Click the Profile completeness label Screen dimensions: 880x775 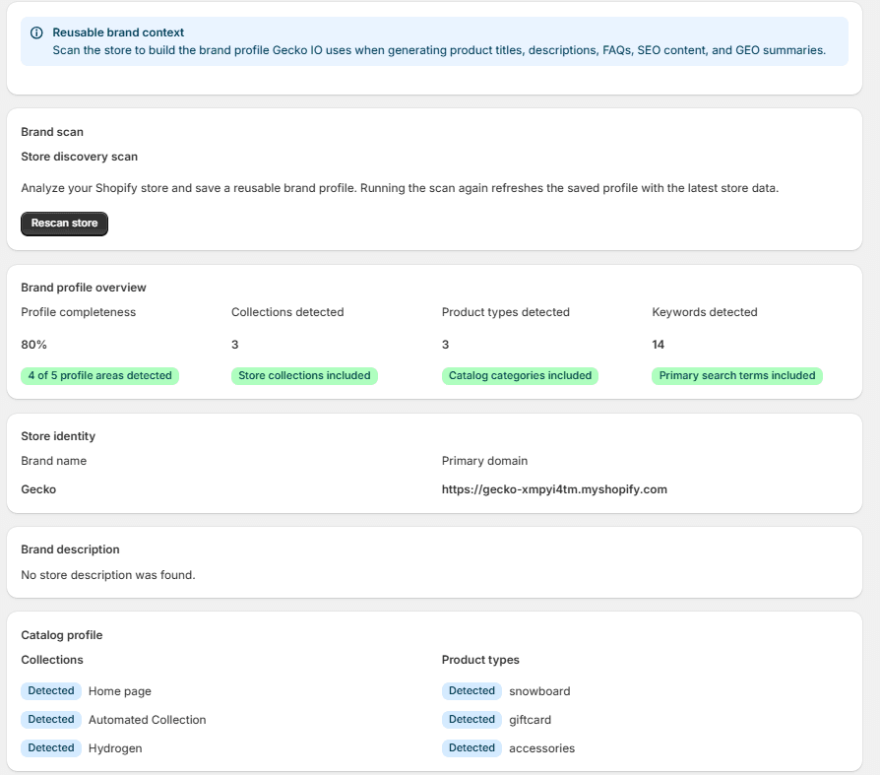click(79, 312)
